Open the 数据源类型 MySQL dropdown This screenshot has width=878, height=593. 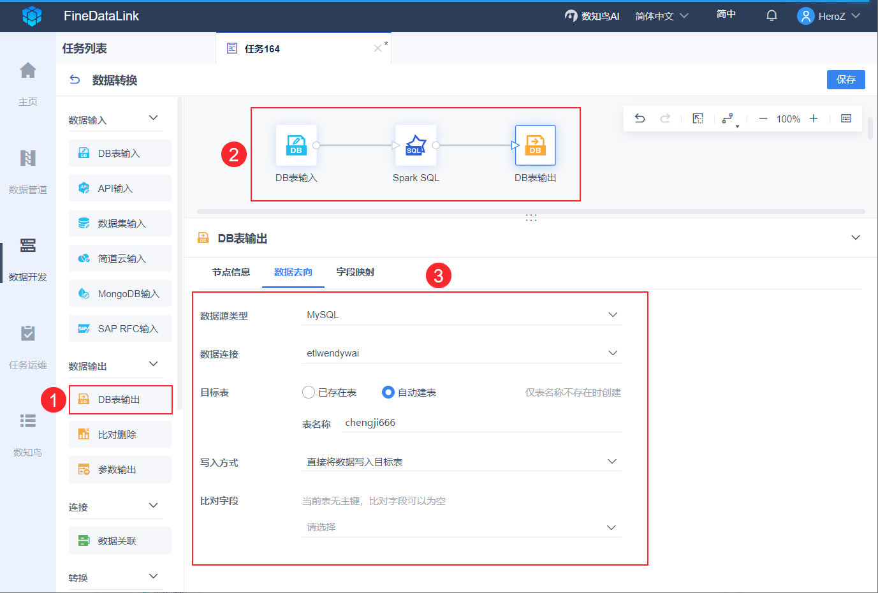tap(462, 315)
